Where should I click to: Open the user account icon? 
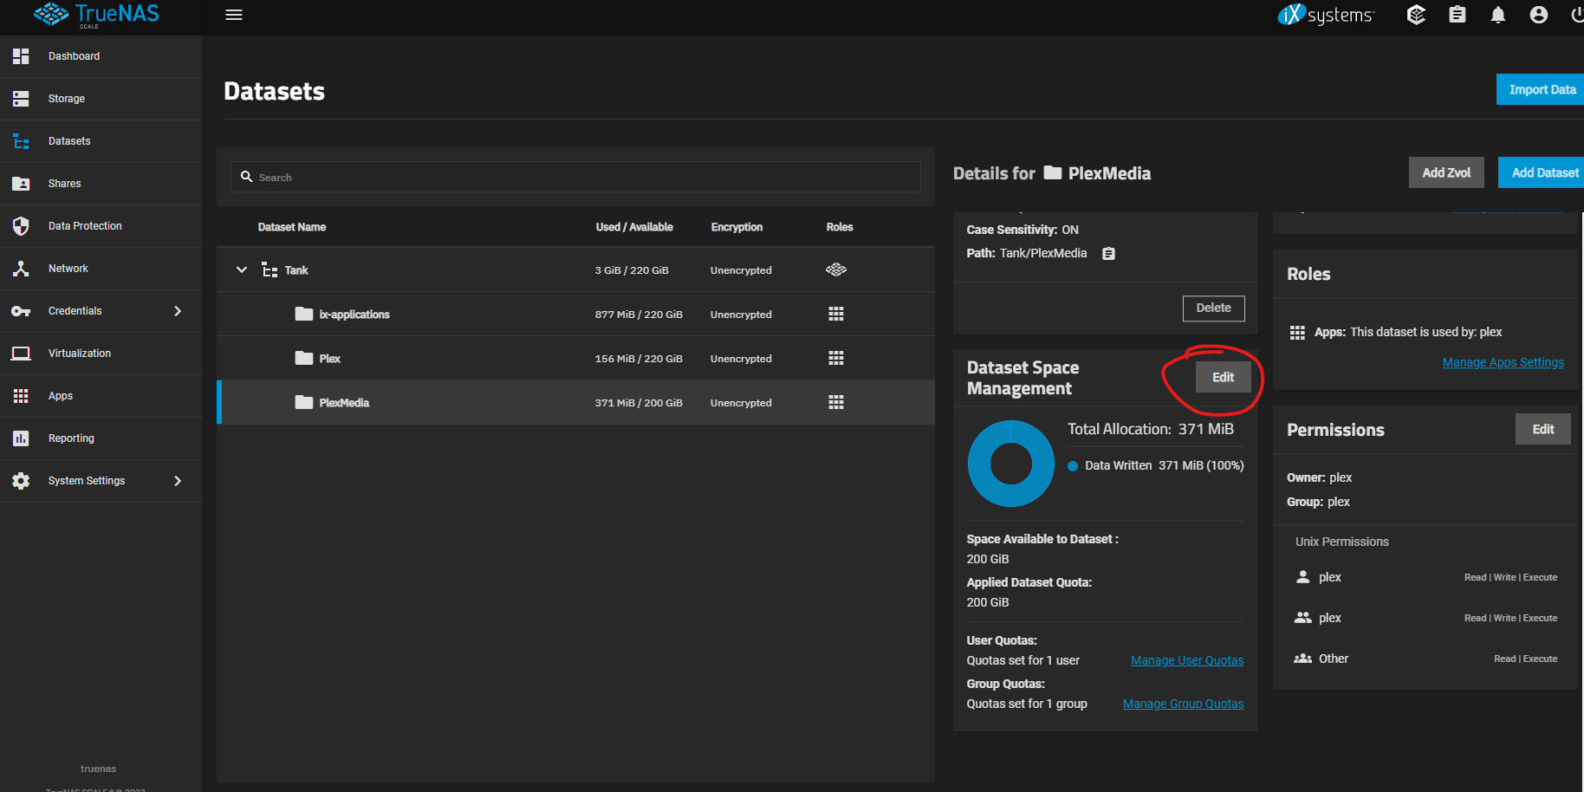click(x=1539, y=15)
